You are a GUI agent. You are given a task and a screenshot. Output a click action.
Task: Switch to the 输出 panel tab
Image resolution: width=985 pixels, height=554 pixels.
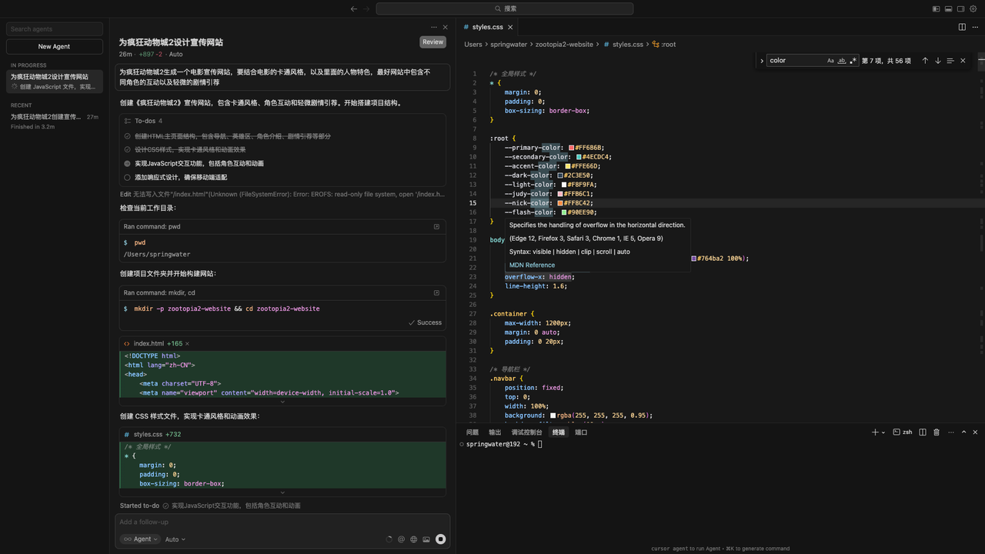(x=495, y=432)
